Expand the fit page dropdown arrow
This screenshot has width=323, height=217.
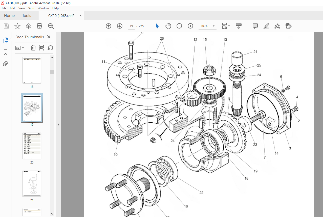(x=229, y=26)
